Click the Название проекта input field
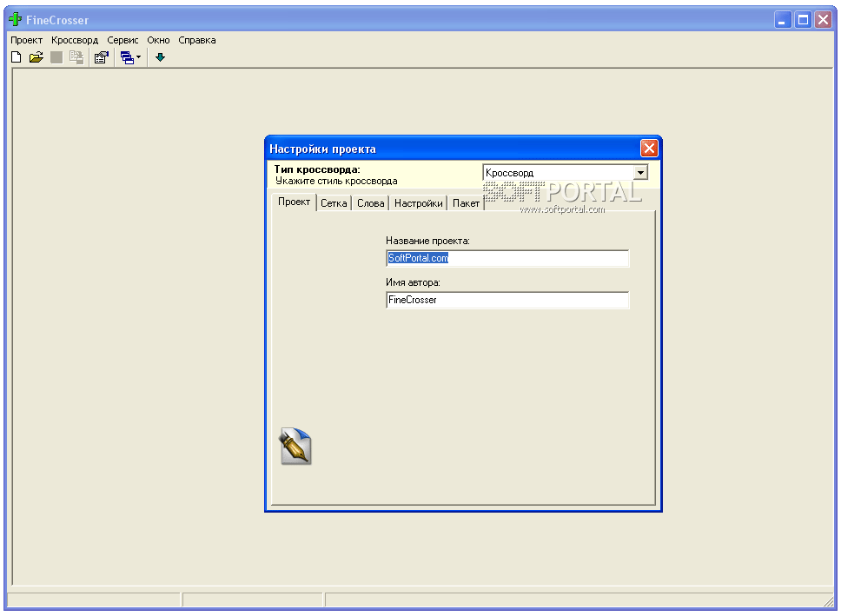The image size is (841, 616). point(507,258)
